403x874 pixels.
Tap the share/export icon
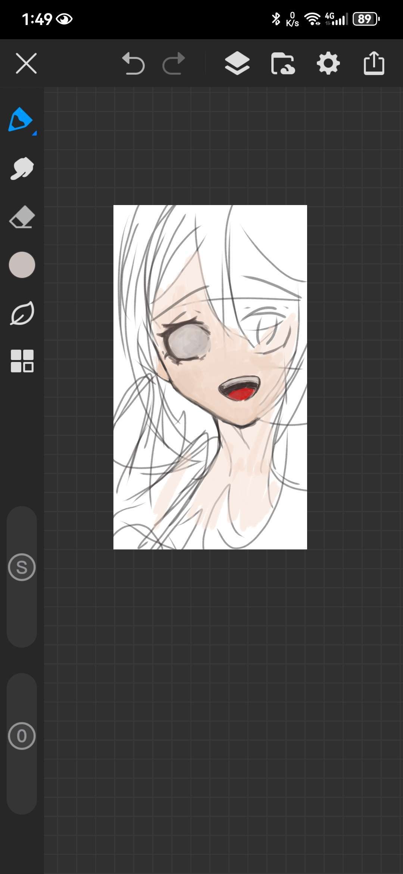point(374,63)
